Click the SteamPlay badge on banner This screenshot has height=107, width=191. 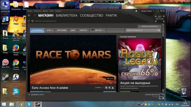click(99, 88)
